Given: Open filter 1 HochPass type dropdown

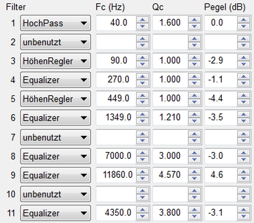Looking at the screenshot, I should (x=56, y=23).
